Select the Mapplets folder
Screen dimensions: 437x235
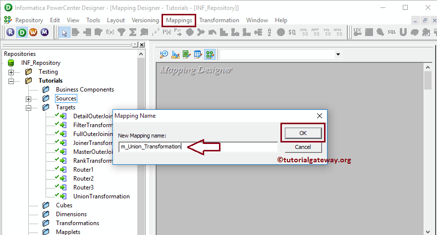pos(68,232)
